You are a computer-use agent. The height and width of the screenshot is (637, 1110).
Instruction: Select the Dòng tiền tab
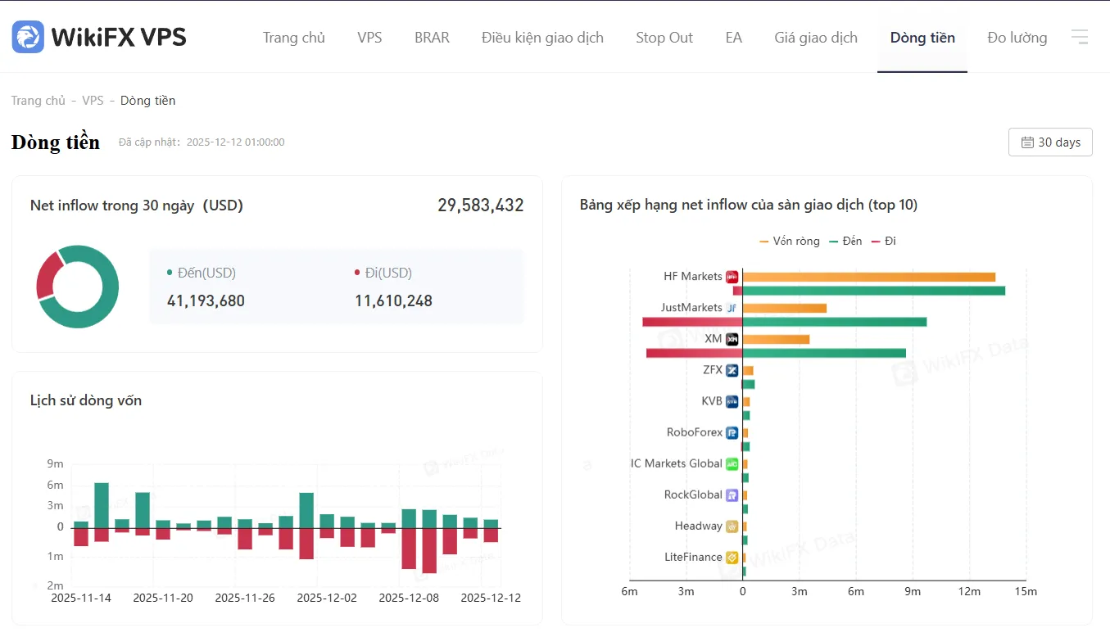922,38
